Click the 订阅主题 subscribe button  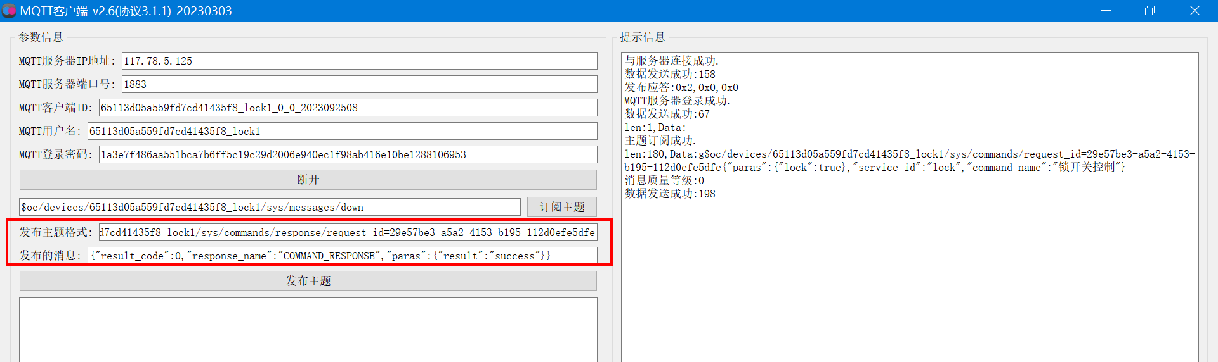pyautogui.click(x=562, y=207)
